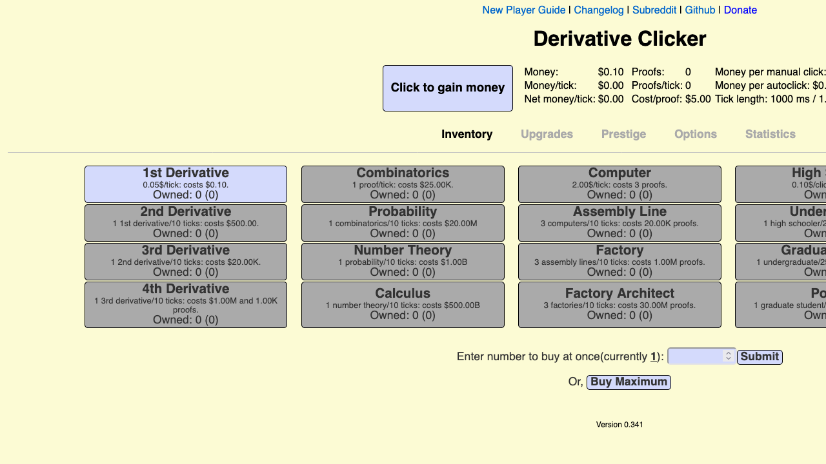This screenshot has height=464, width=826.
Task: Open the New Player Guide link
Action: (x=524, y=10)
